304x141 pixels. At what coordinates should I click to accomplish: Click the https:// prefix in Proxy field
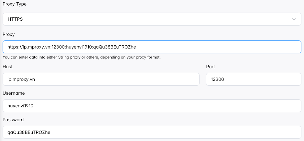tap(15, 47)
